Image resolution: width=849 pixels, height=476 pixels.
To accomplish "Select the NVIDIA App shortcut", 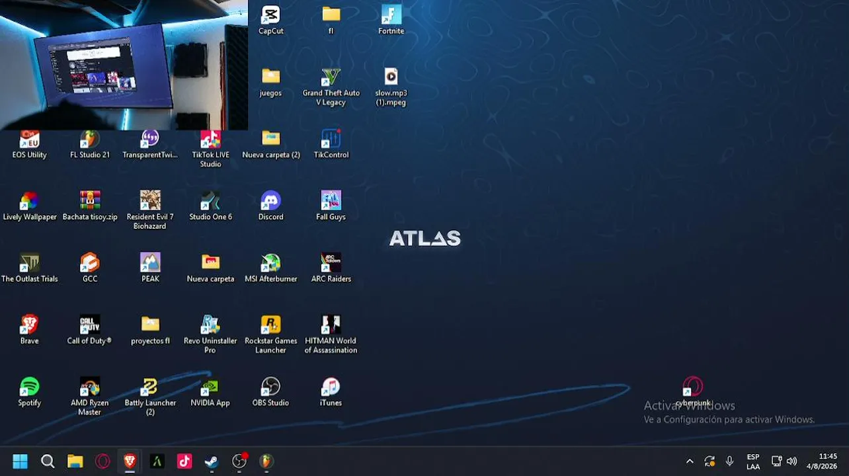I will tap(210, 393).
